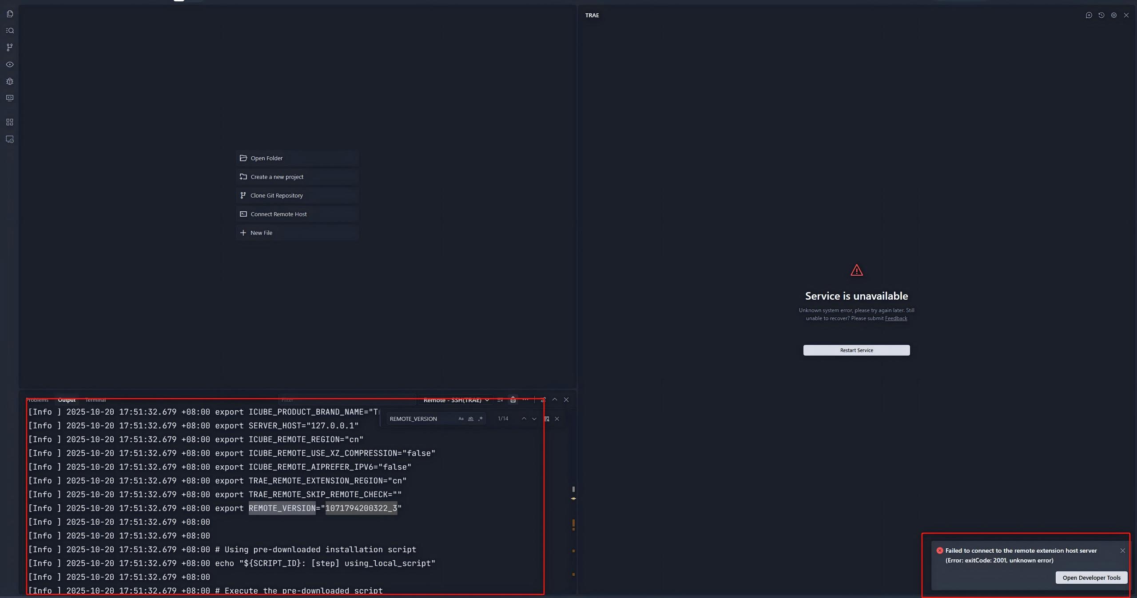
Task: Open the Explorer sidebar icon
Action: point(10,14)
